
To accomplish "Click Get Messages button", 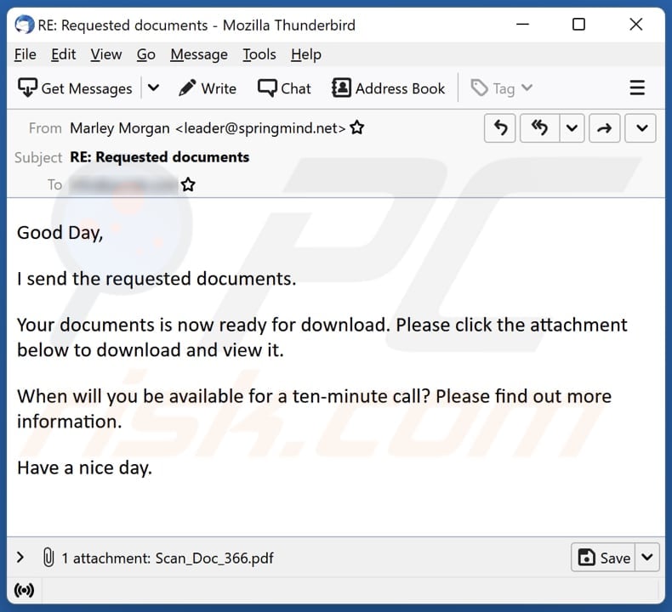I will click(75, 88).
